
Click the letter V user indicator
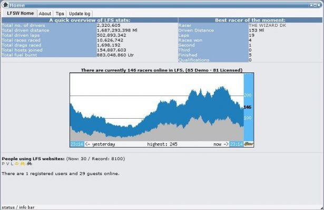7,163
